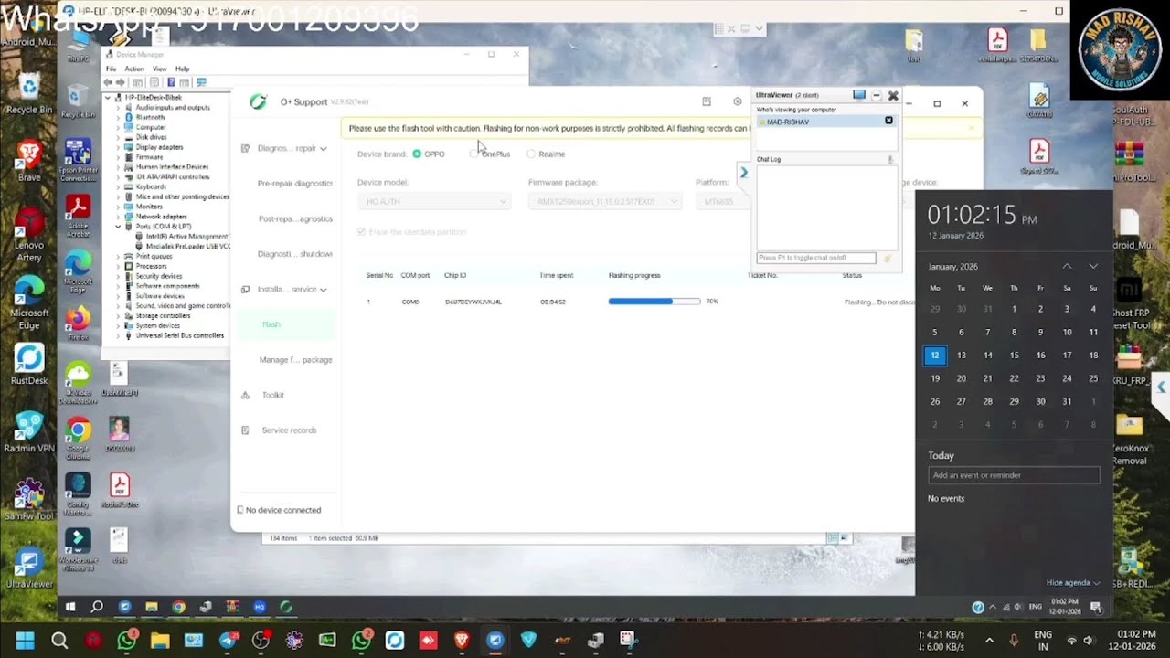Viewport: 1170px width, 658px height.
Task: Open settings gear in O+ Support header
Action: 738,101
